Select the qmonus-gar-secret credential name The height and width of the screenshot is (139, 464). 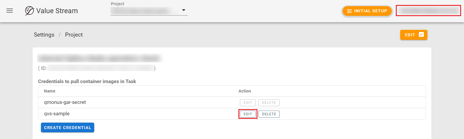tap(65, 102)
